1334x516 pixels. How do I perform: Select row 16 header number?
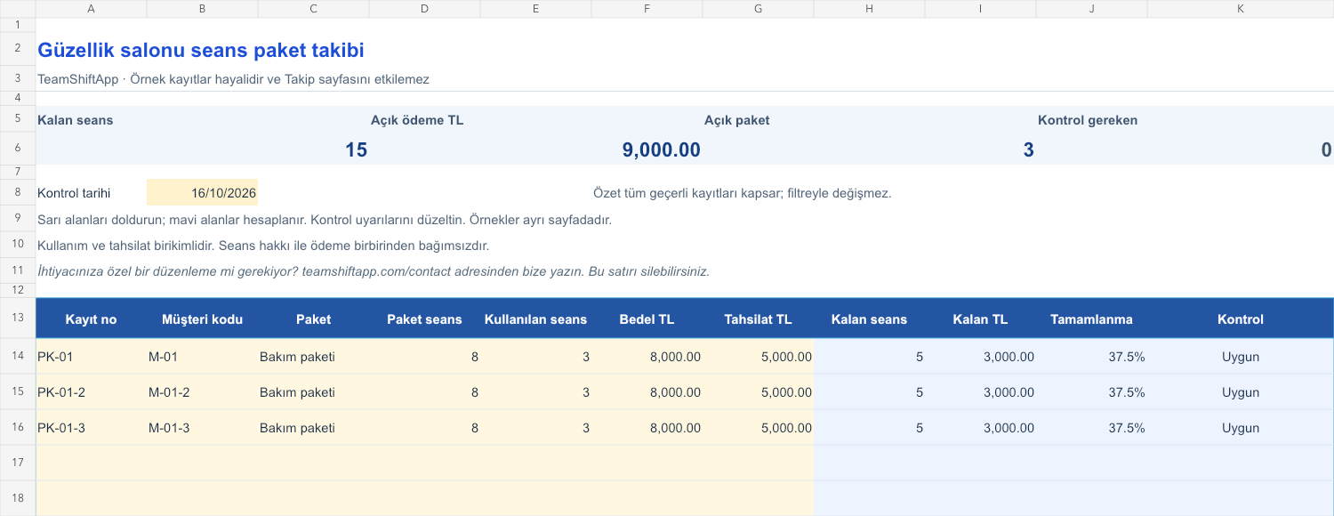pos(18,428)
